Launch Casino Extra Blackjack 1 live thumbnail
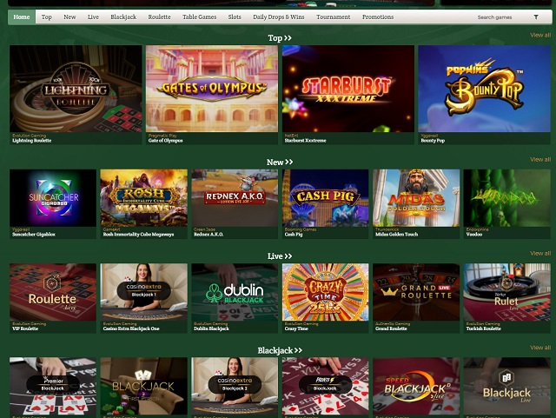This screenshot has height=418, width=556. (143, 292)
